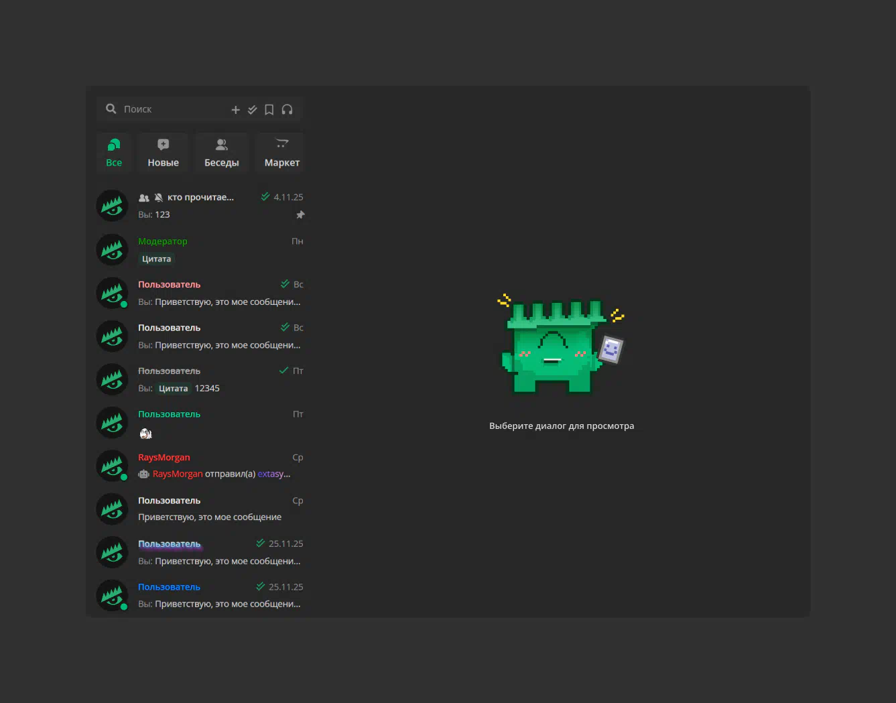Click the robot icon in RaysMorgan message preview
This screenshot has width=896, height=703.
click(x=143, y=474)
